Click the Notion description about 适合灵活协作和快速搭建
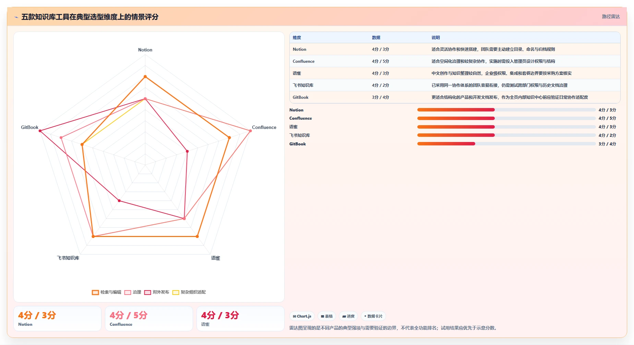Viewport: 634px width, 345px height. tap(493, 49)
